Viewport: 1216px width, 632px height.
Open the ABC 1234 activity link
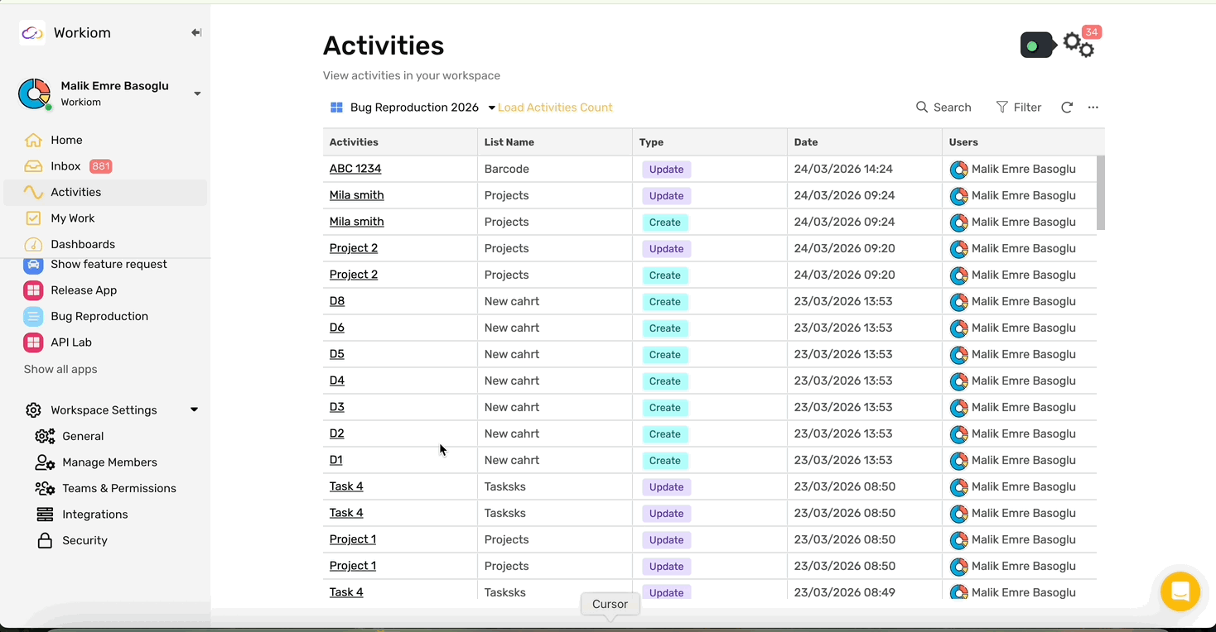coord(355,169)
